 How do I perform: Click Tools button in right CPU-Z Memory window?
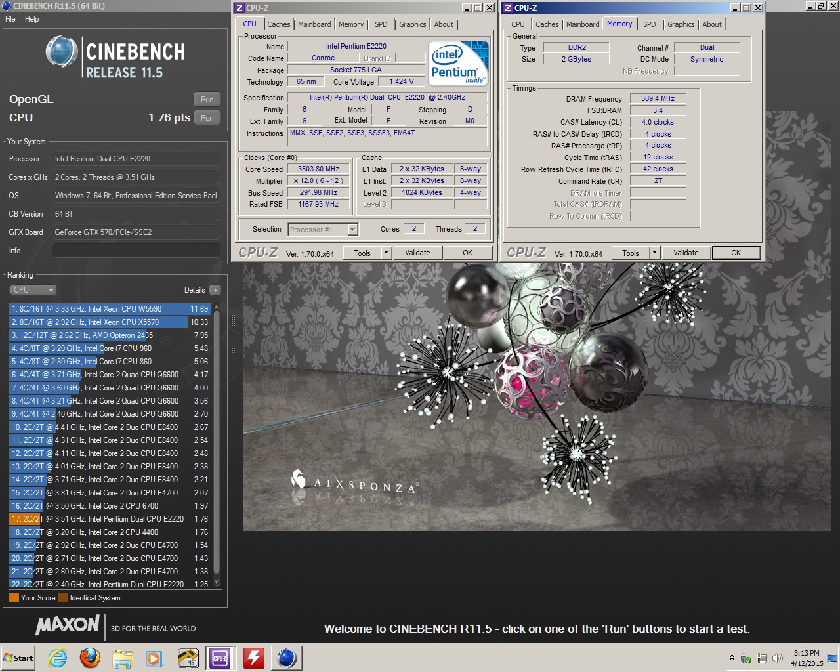pos(631,253)
